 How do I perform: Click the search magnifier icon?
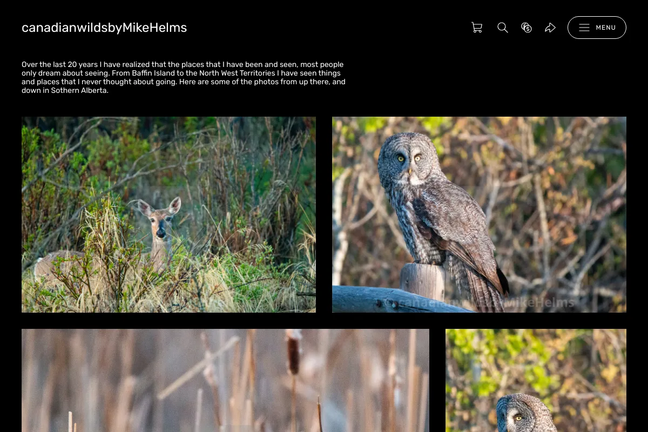[x=503, y=28]
